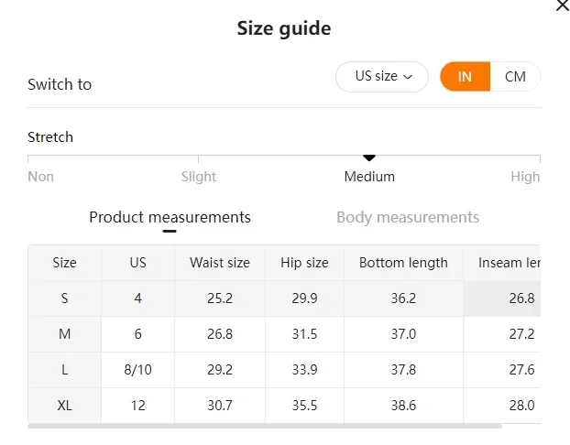Switch units to CM
Screen dimensions: 570x445
[515, 77]
